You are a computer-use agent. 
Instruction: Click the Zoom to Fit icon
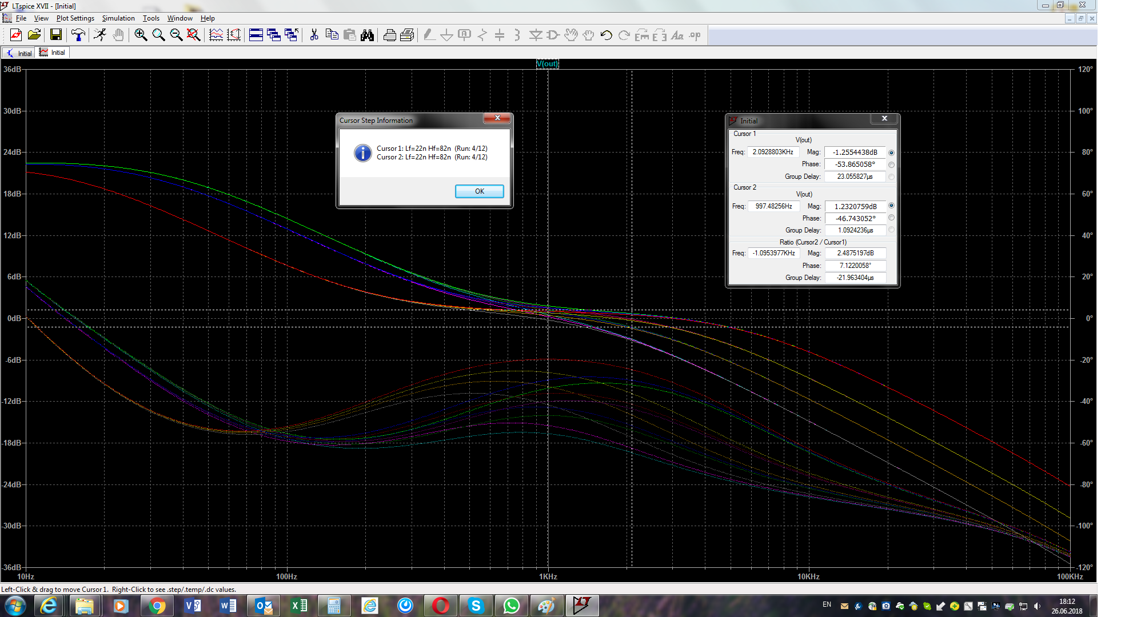pos(194,35)
